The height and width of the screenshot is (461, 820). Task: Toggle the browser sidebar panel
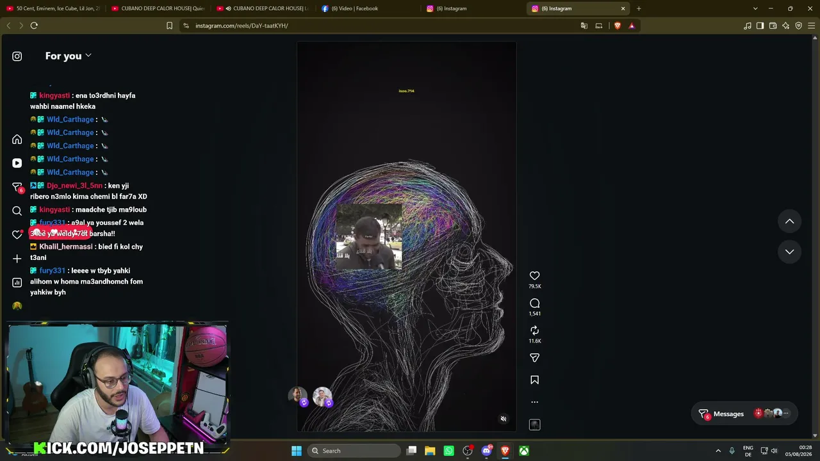coord(760,26)
